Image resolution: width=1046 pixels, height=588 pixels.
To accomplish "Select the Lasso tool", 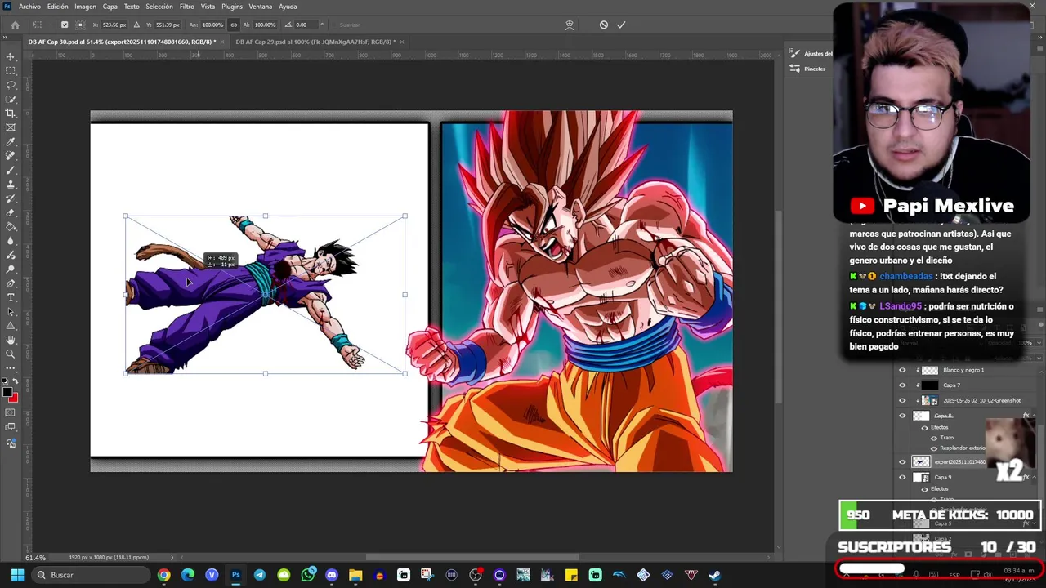I will click(x=11, y=85).
